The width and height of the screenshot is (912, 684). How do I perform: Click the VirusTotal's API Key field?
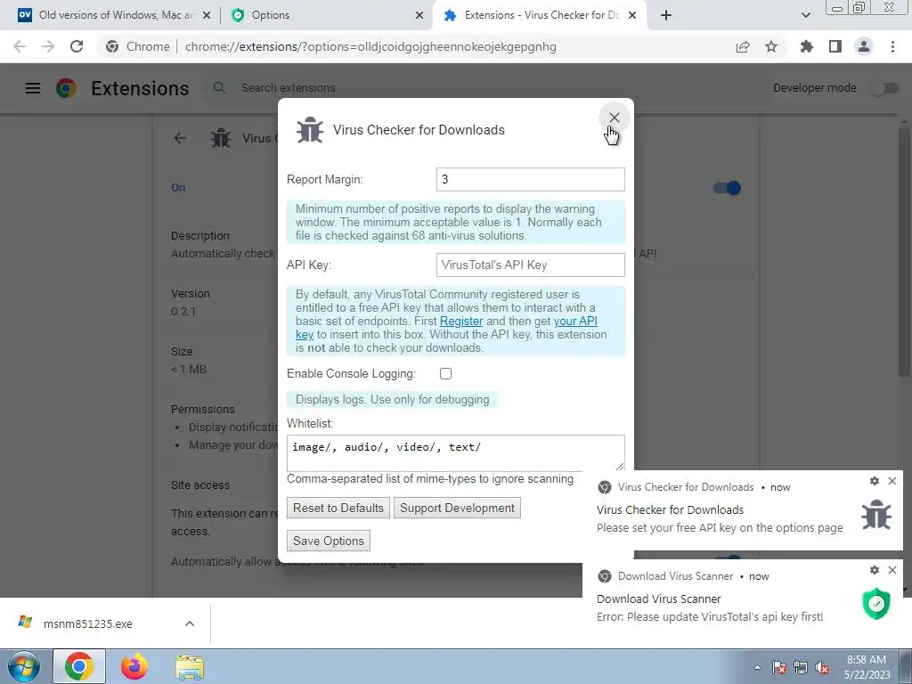click(531, 265)
